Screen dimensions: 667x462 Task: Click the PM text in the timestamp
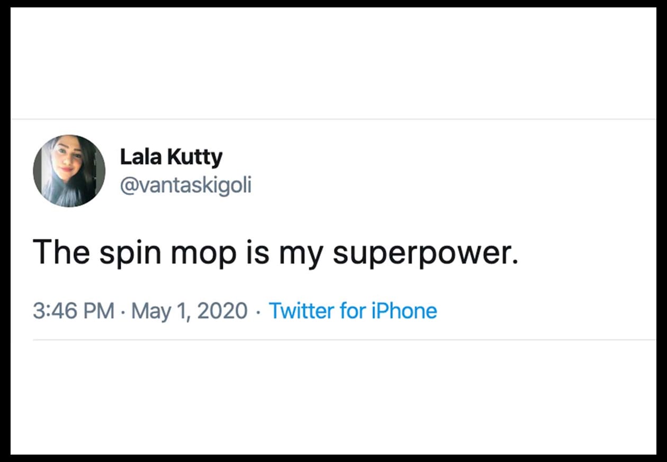tap(100, 311)
